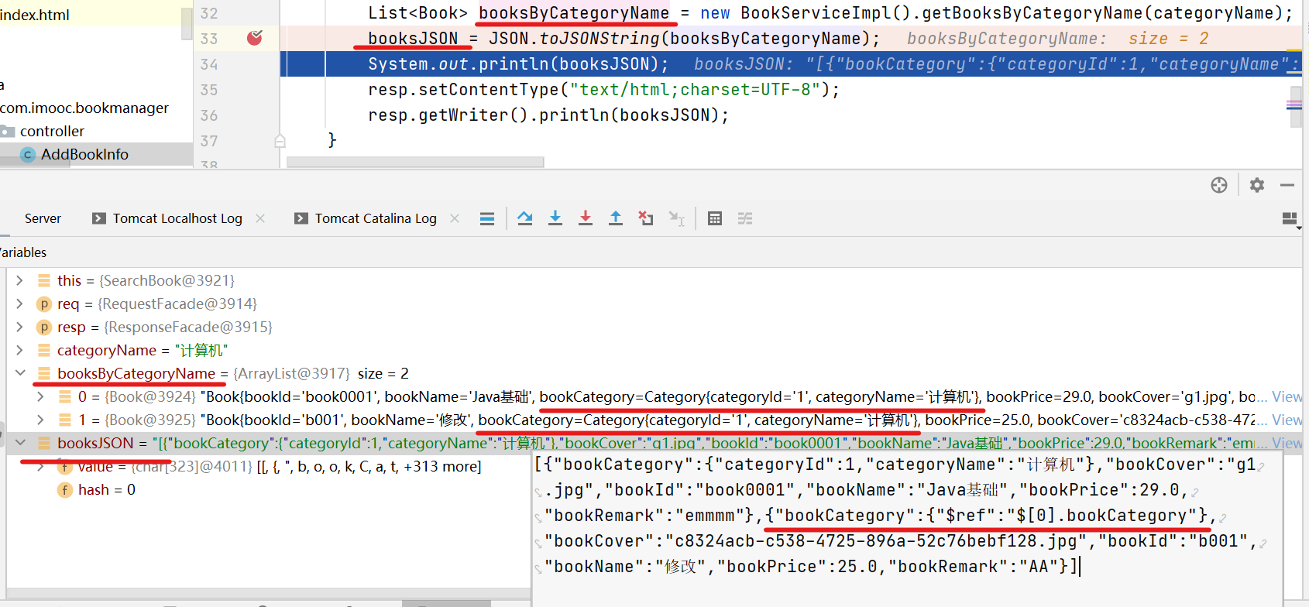This screenshot has height=607, width=1309.
Task: Select the categoryName = "计算机" row
Action: pyautogui.click(x=654, y=350)
